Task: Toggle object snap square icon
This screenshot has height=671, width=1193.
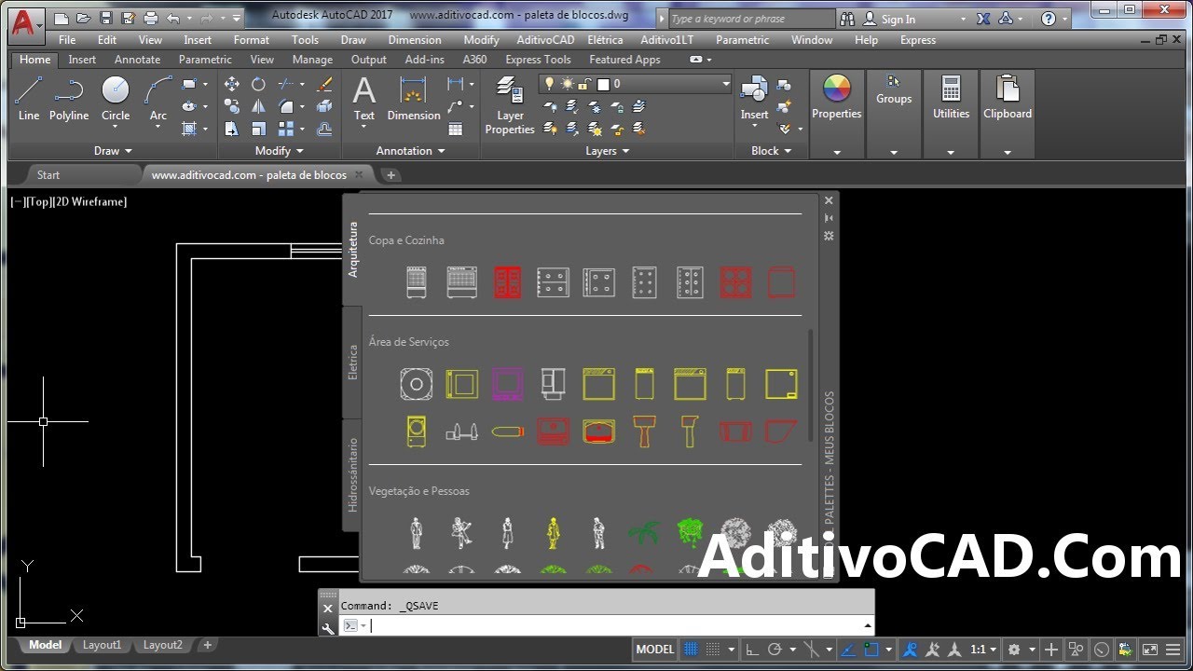Action: pos(871,650)
